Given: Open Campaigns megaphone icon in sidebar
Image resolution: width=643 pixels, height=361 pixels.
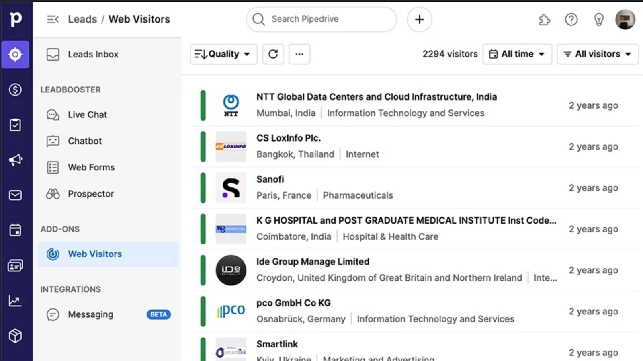Looking at the screenshot, I should (15, 160).
